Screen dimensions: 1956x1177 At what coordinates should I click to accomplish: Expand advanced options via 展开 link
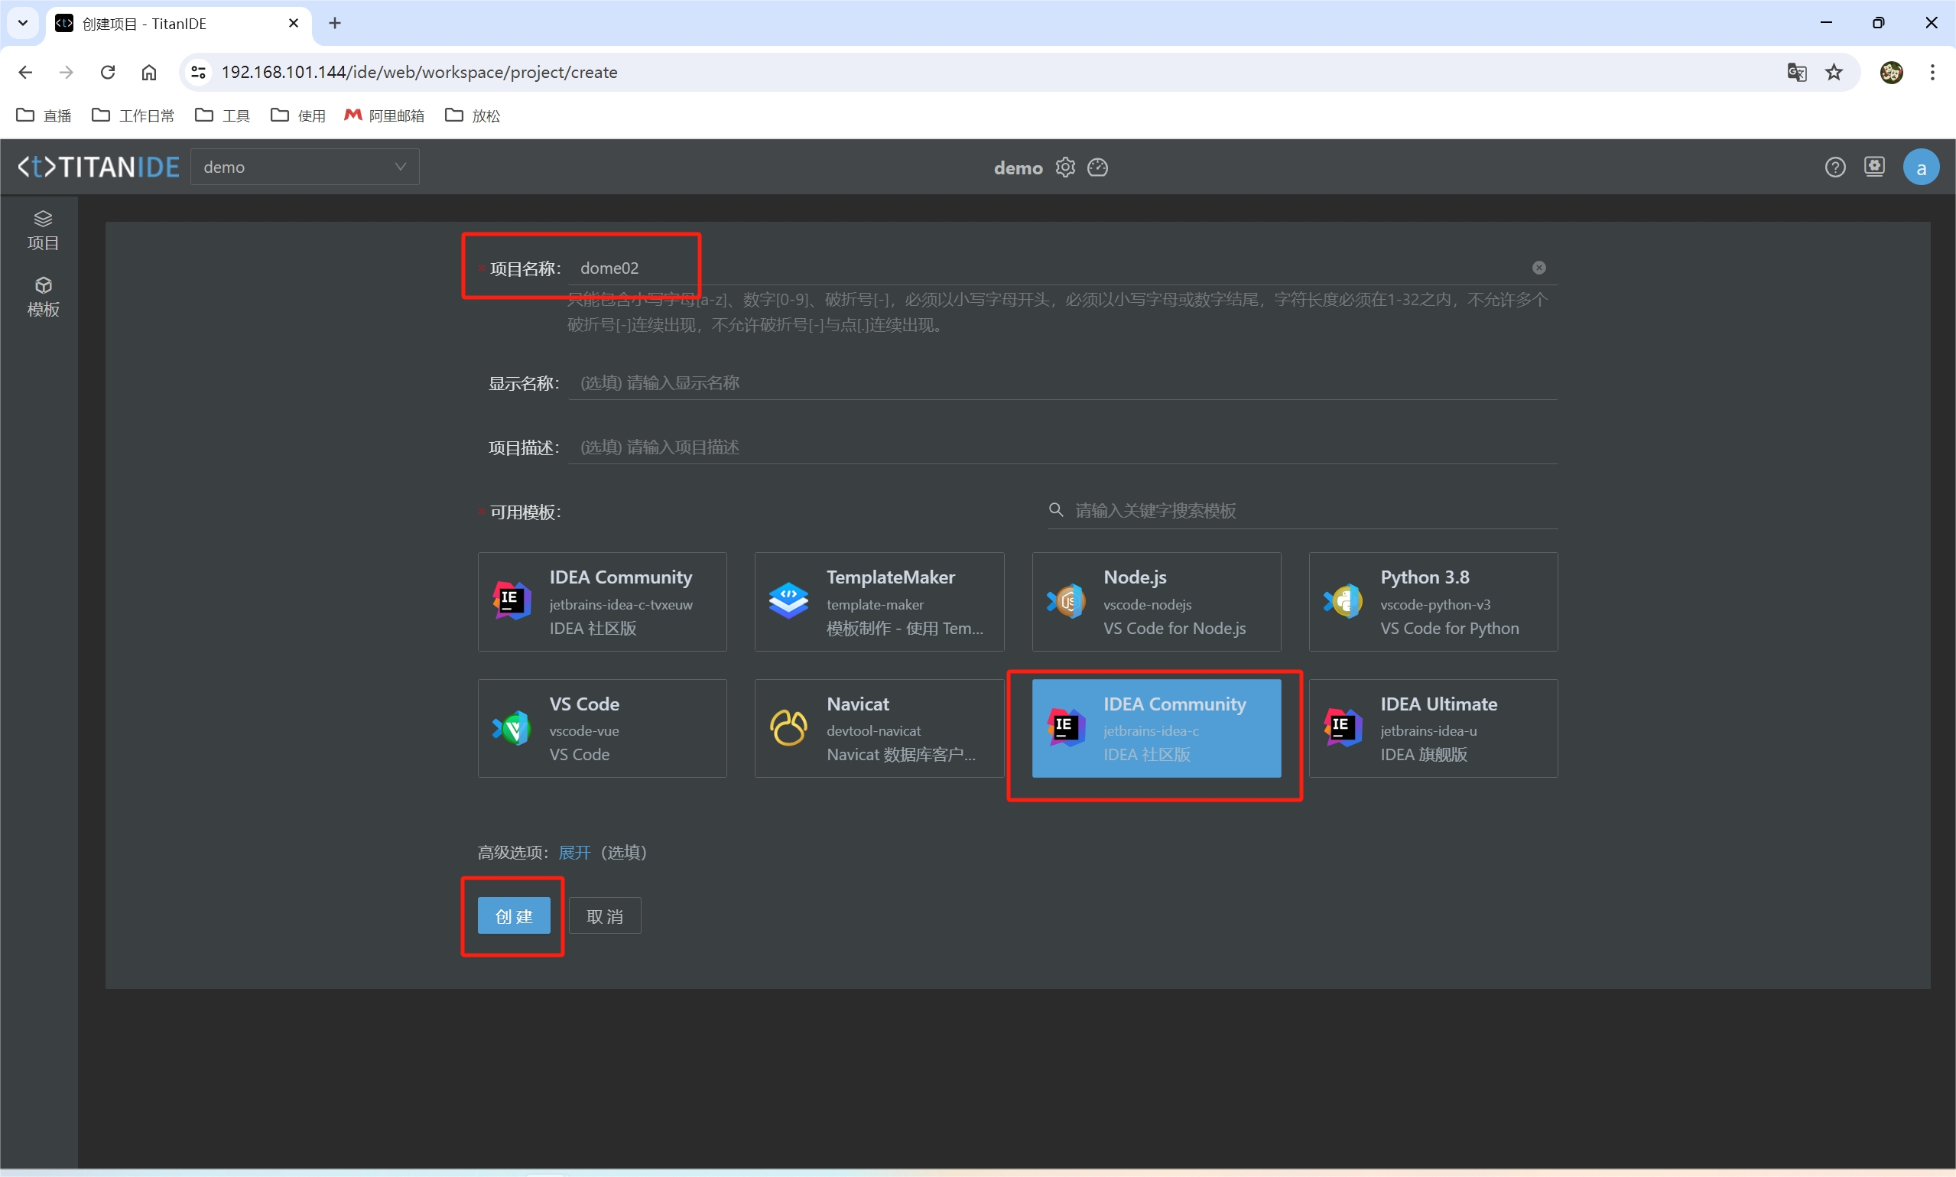(575, 853)
